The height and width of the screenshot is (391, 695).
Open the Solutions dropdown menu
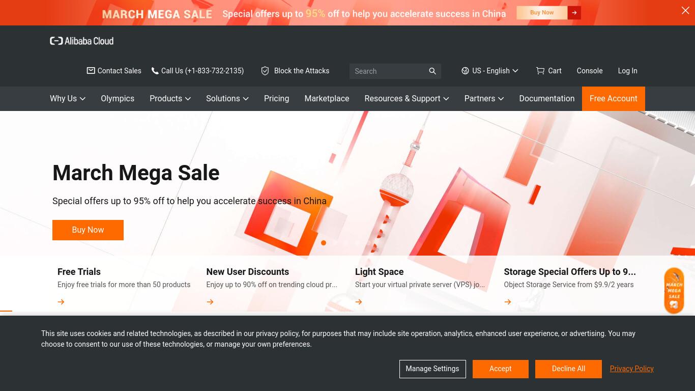coord(227,99)
